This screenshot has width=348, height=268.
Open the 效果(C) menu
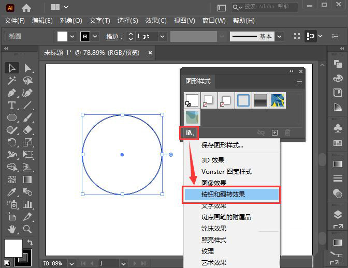155,21
